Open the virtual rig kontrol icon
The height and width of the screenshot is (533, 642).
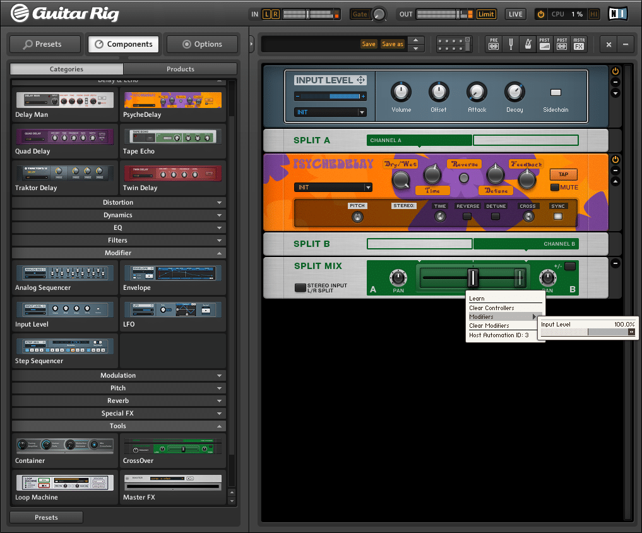[x=454, y=44]
